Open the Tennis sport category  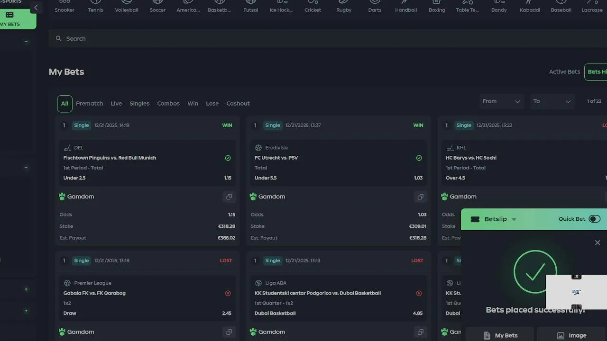95,6
